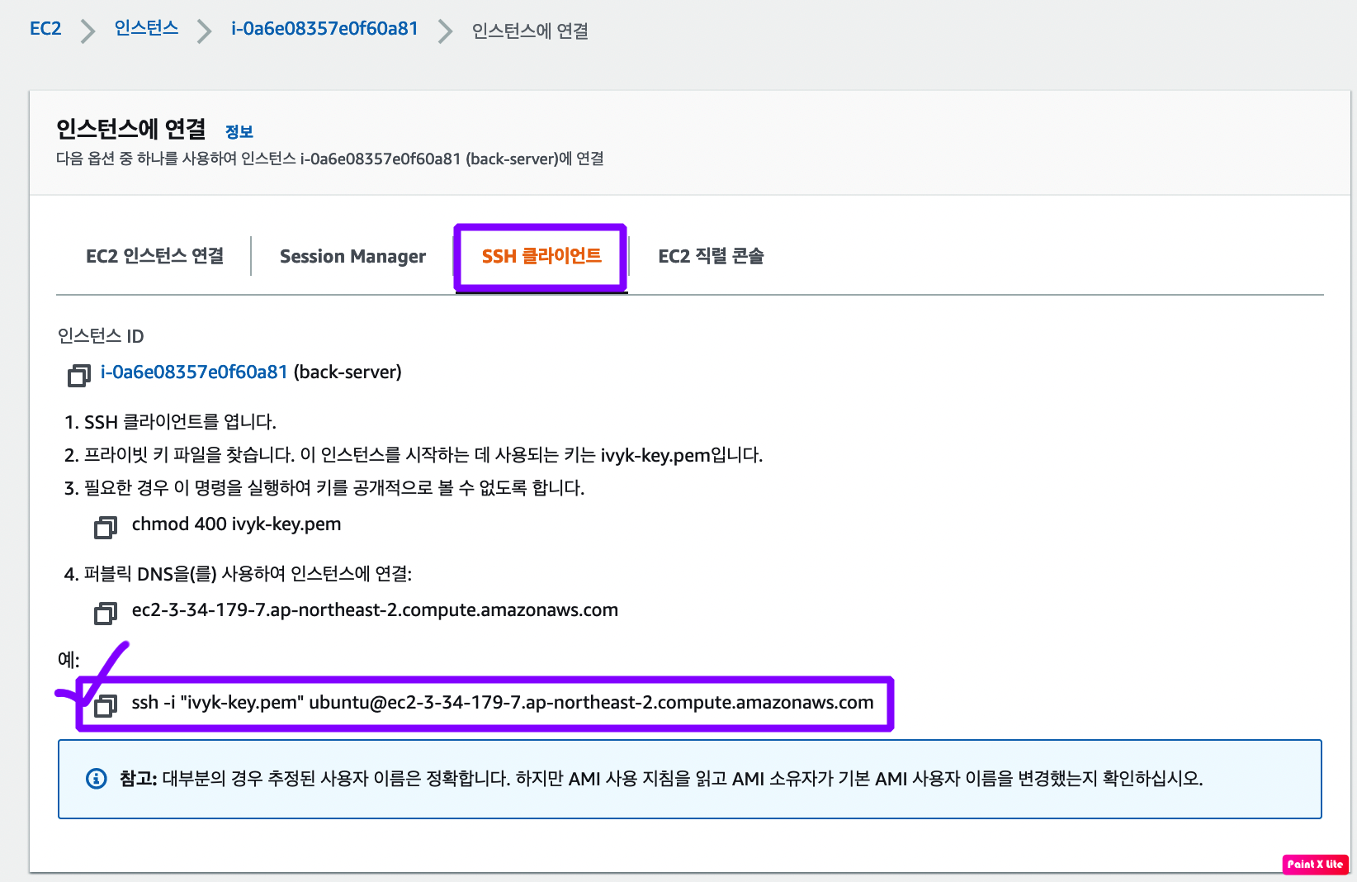This screenshot has height=882, width=1357.
Task: Copy the instance ID i-0a6e08357e0f60a81
Action: point(78,375)
